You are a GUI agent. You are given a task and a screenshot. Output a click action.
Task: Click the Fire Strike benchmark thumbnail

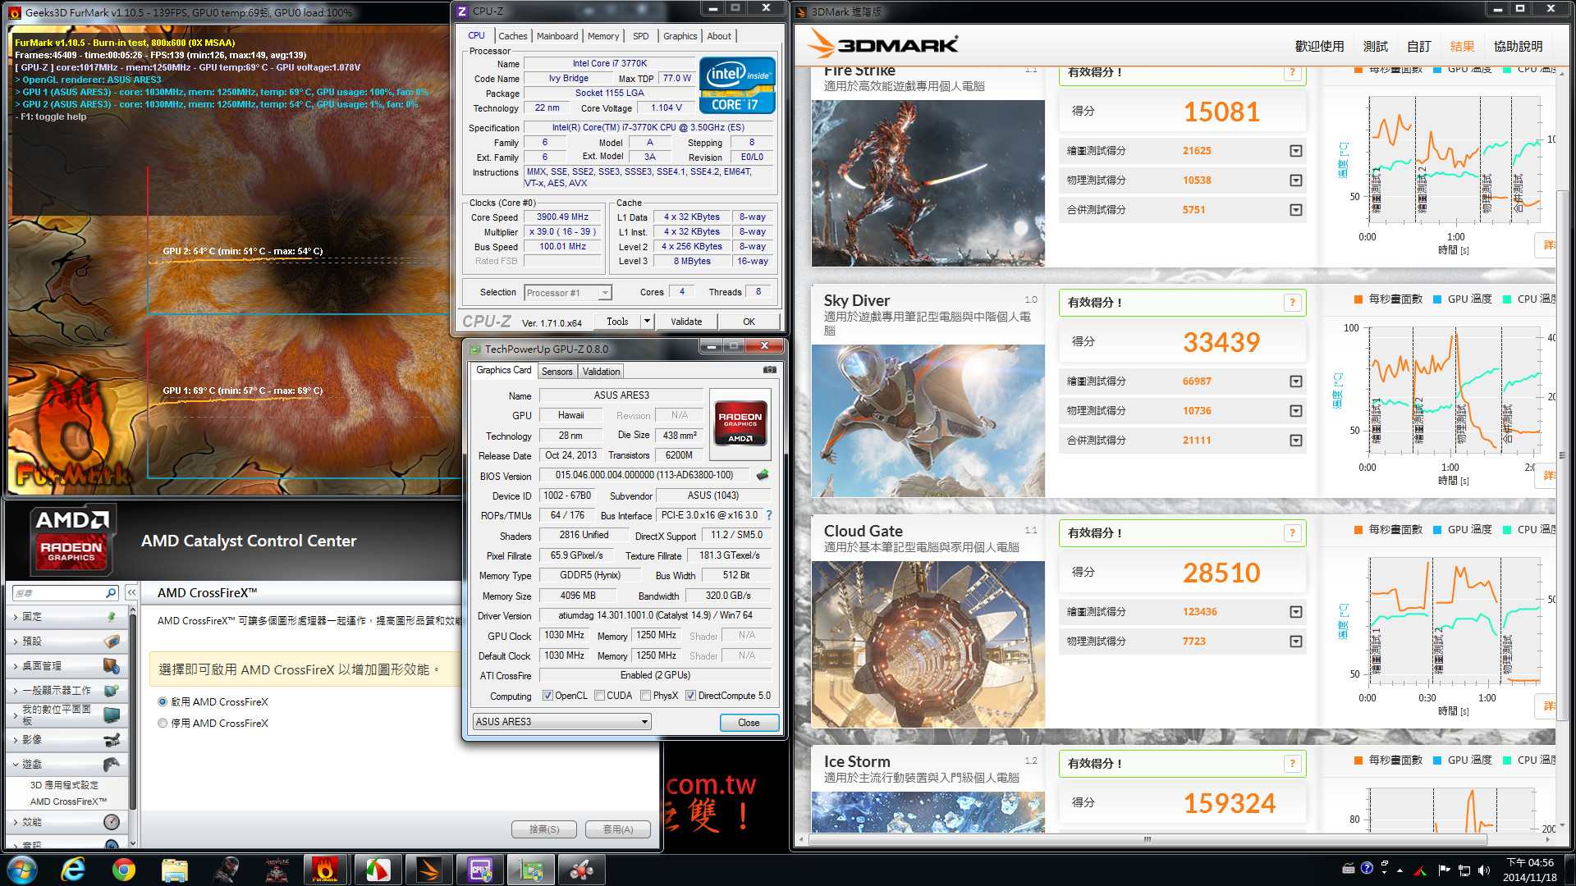pyautogui.click(x=928, y=183)
